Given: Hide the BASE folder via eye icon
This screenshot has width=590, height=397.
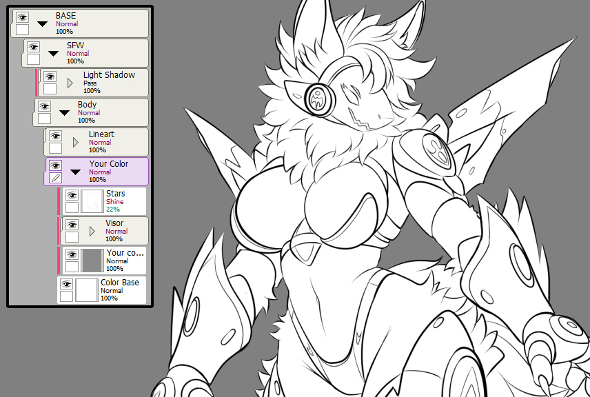Looking at the screenshot, I should point(22,17).
